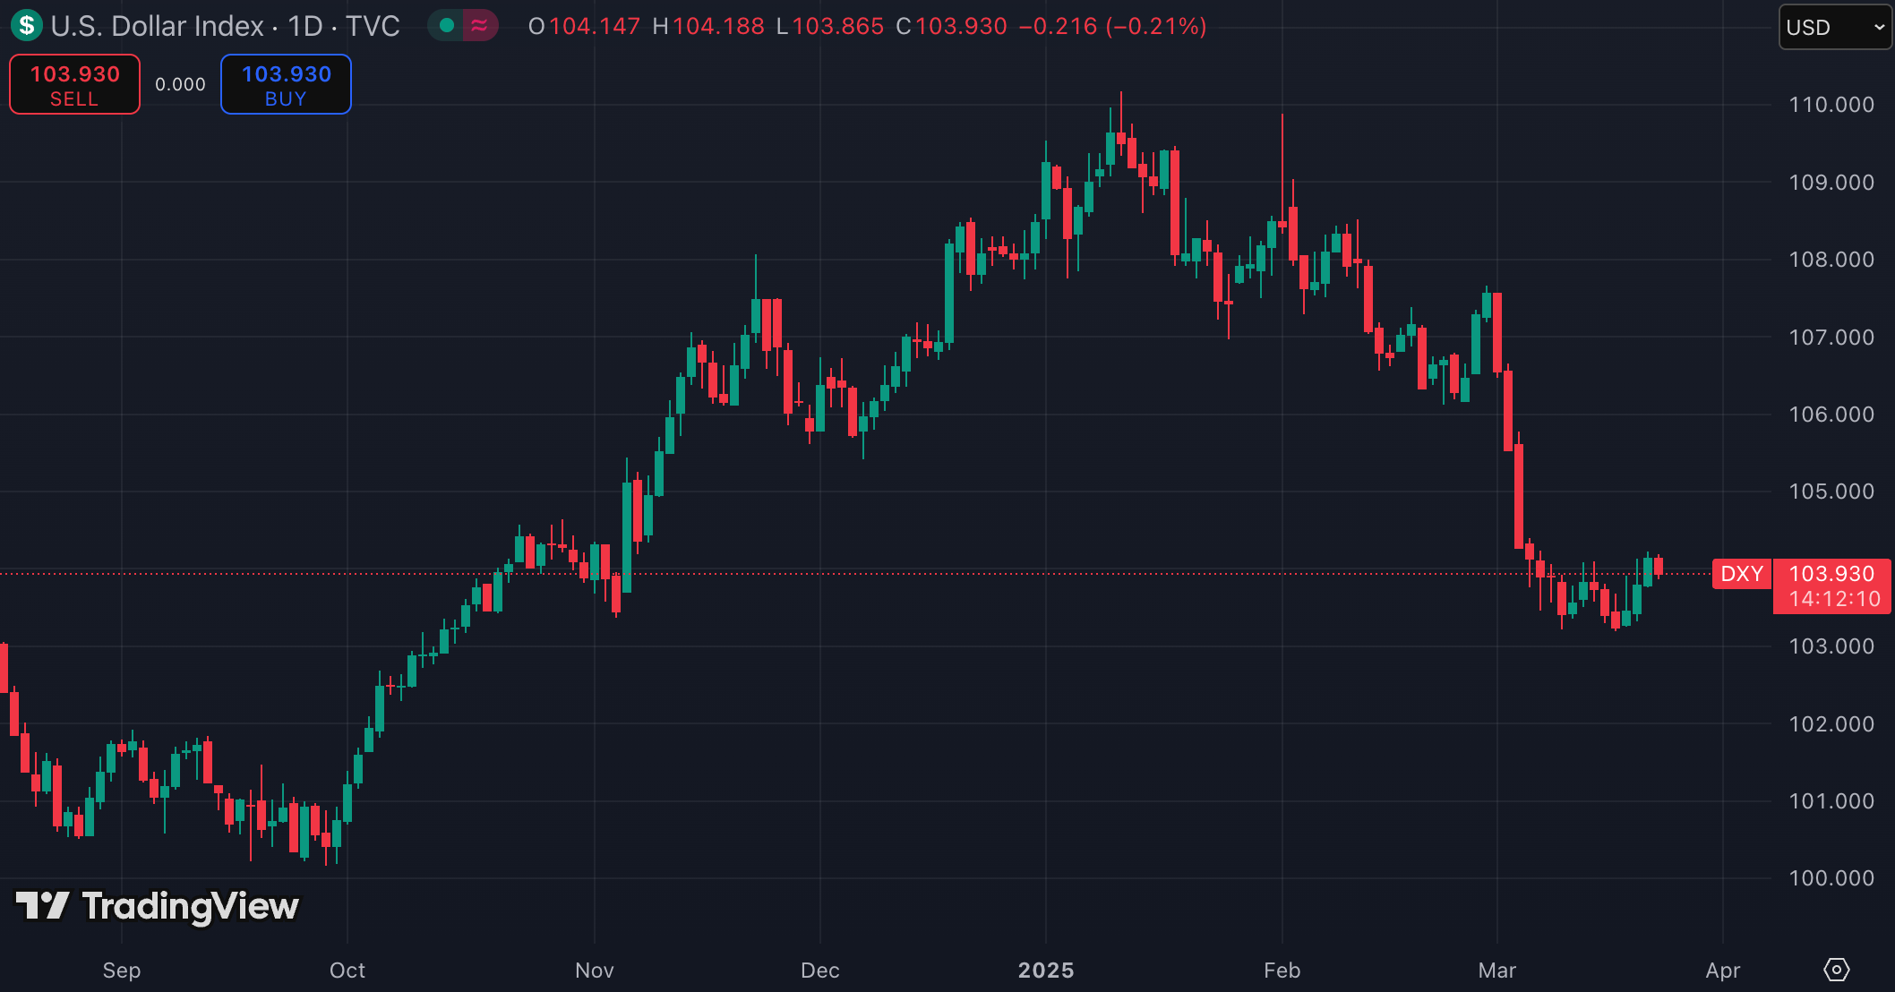Click the 105.000 price axis label

(1831, 492)
